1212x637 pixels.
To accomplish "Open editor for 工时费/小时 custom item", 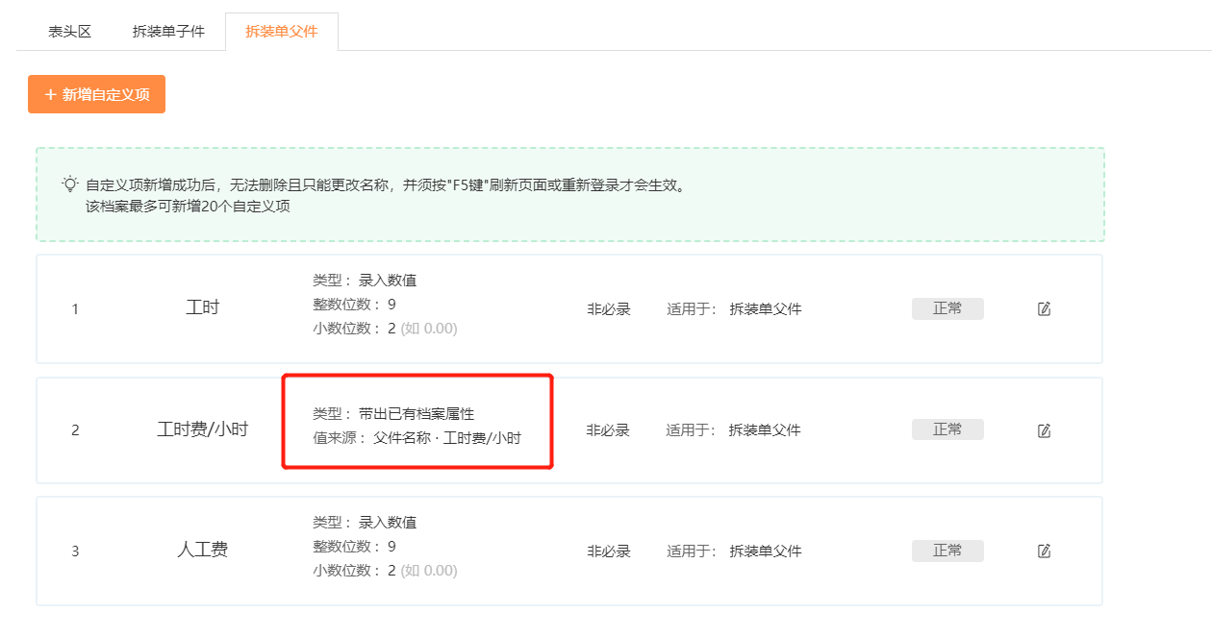I will coord(1044,430).
